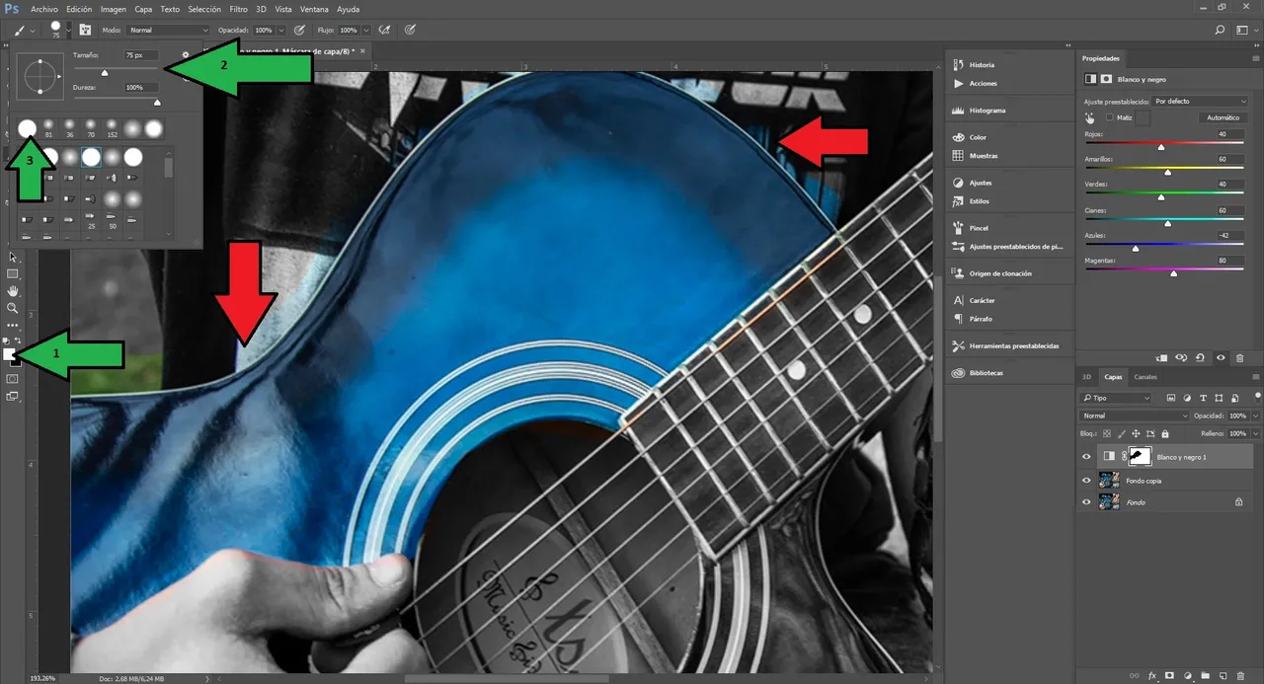The height and width of the screenshot is (684, 1264).
Task: Open brush preset picker gear menu
Action: 186,56
